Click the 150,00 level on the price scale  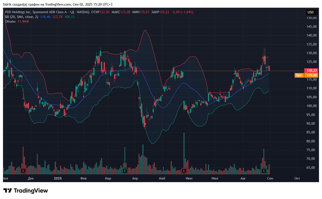[310, 18]
